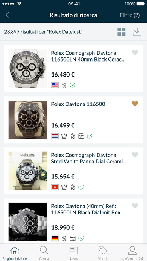The width and height of the screenshot is (147, 261).
Task: Open the Cerca search tab
Action: click(44, 253)
